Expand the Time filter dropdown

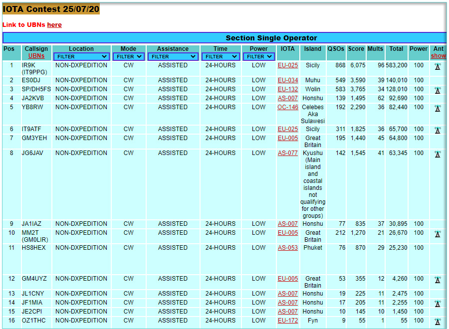[x=220, y=57]
